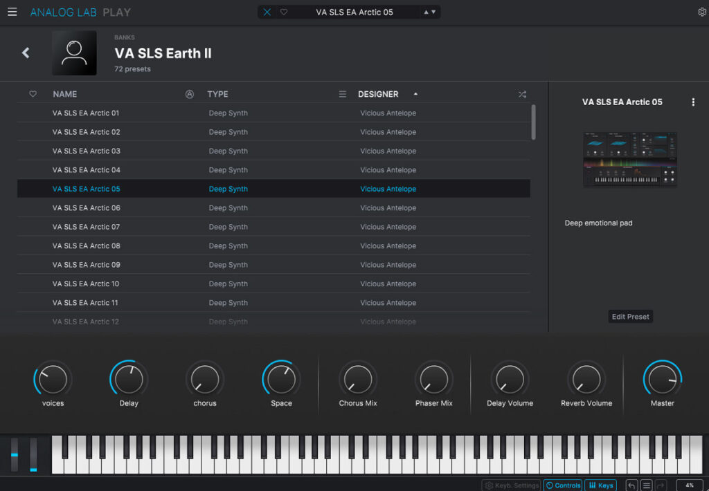Go back using the left arrow
The width and height of the screenshot is (709, 491).
click(26, 53)
